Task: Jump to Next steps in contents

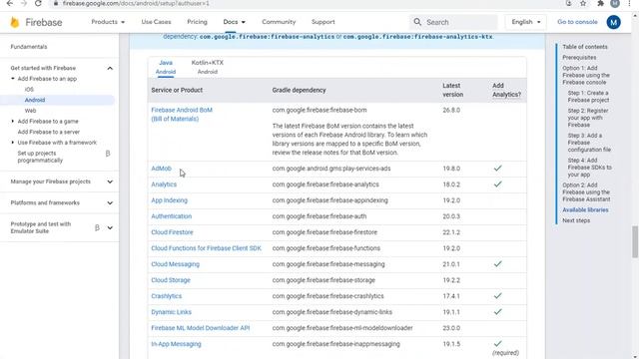Action: coord(576,220)
